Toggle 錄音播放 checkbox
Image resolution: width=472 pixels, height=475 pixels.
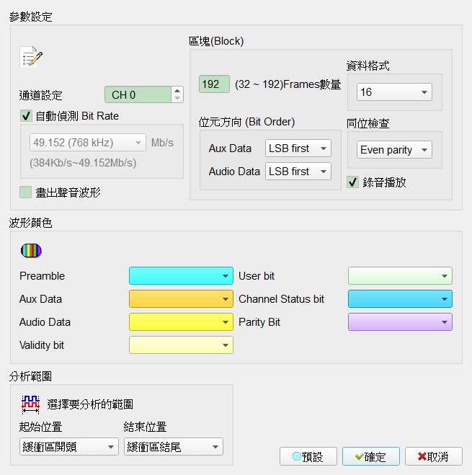tap(352, 182)
